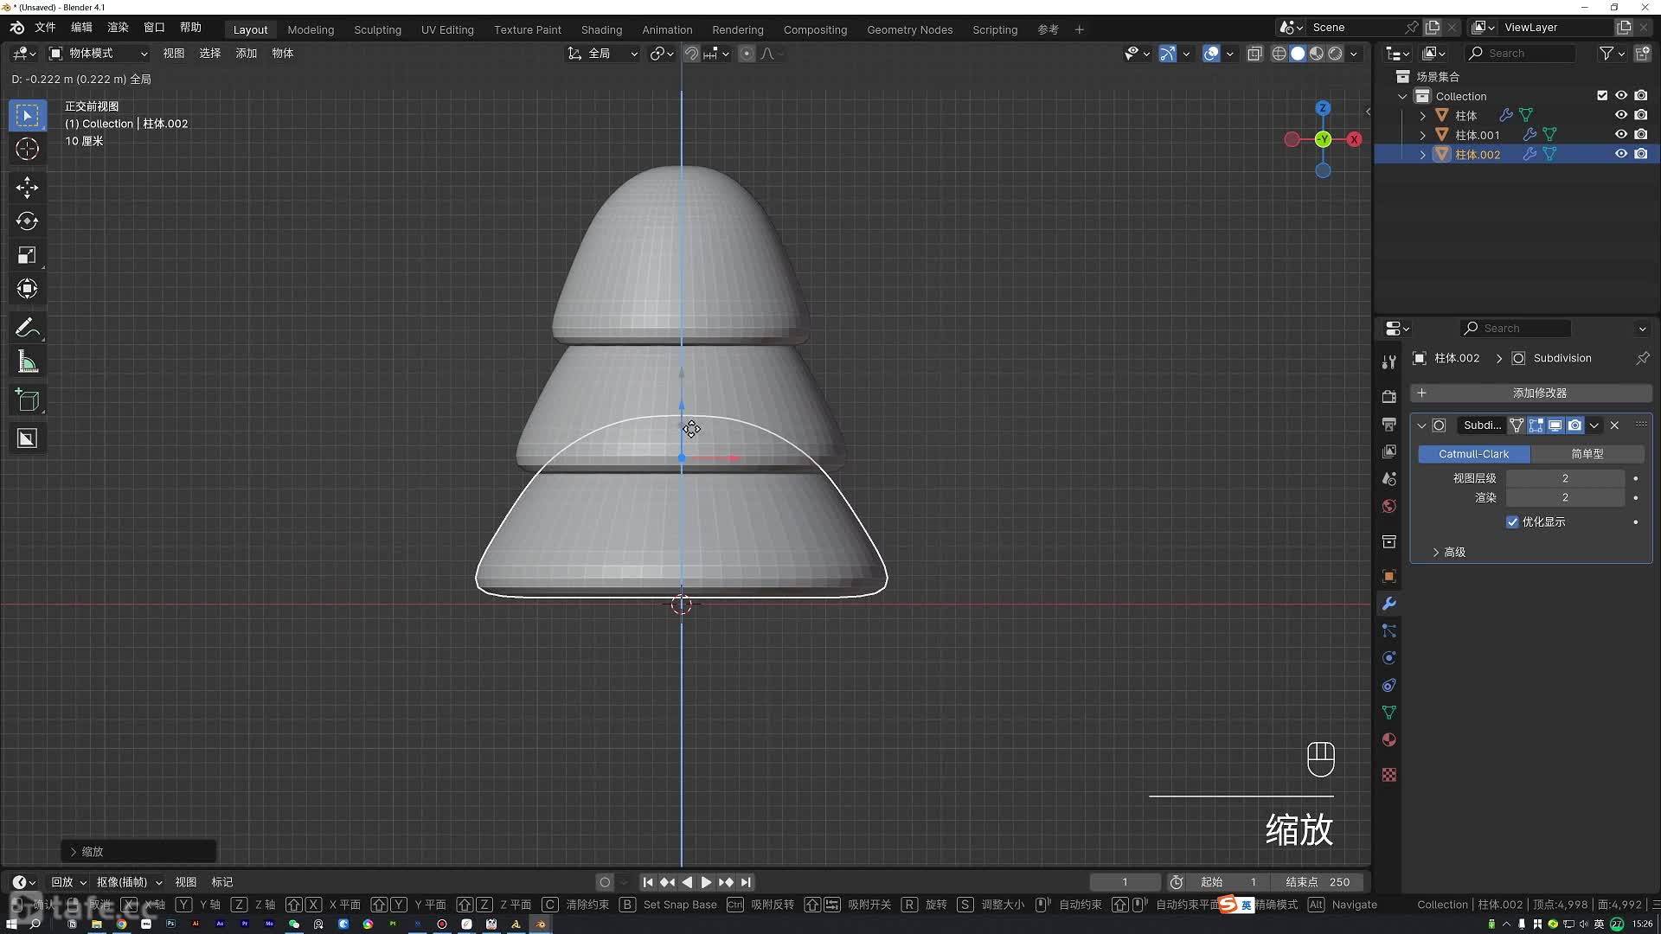1661x934 pixels.
Task: Adjust the 视图层级 level field
Action: (1565, 478)
